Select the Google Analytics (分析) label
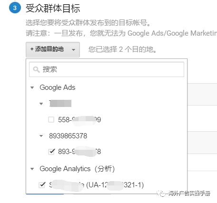Image resolution: width=217 pixels, height=203 pixels. [77, 169]
